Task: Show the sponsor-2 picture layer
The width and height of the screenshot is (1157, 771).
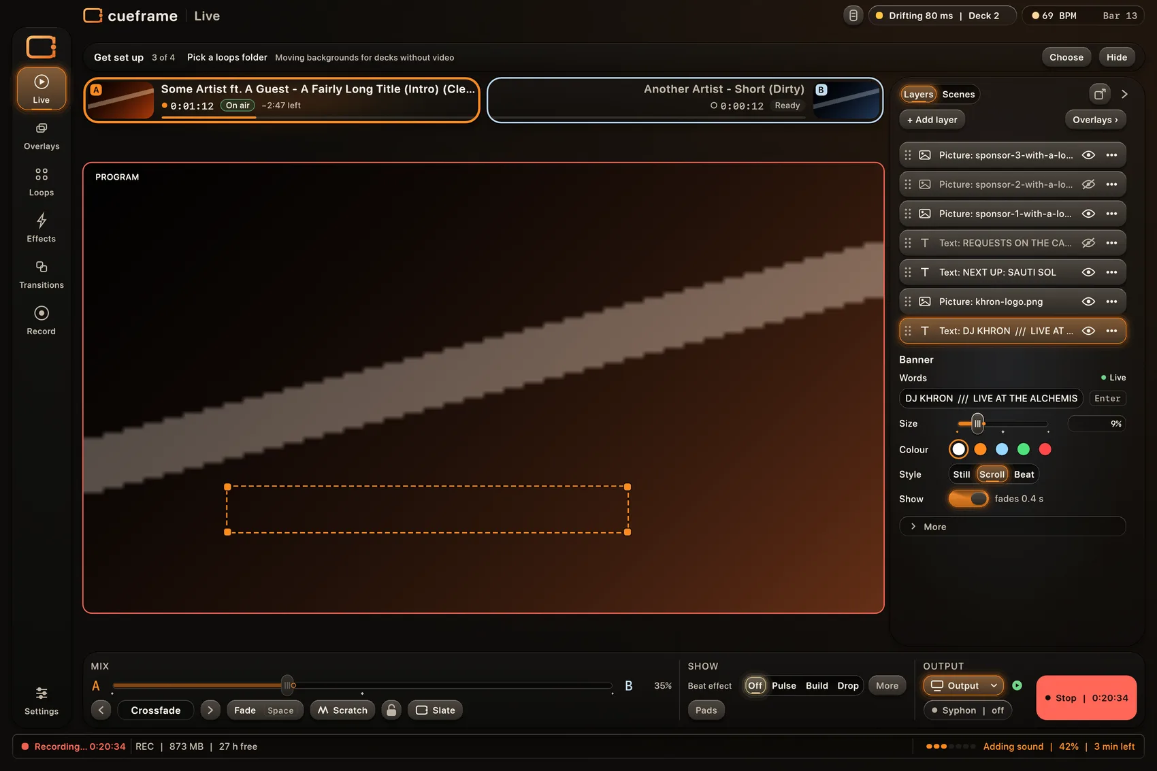Action: (1088, 184)
